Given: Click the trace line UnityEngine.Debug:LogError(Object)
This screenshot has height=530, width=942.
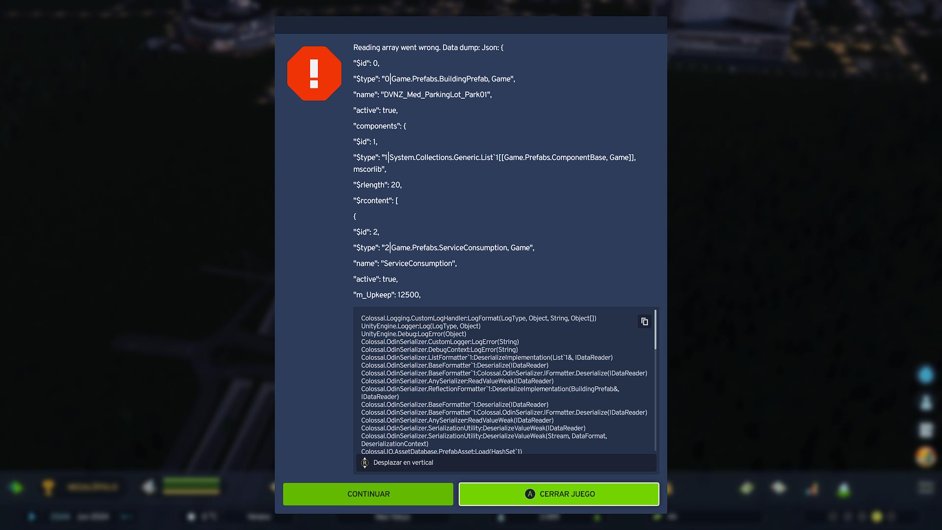Looking at the screenshot, I should (x=414, y=334).
